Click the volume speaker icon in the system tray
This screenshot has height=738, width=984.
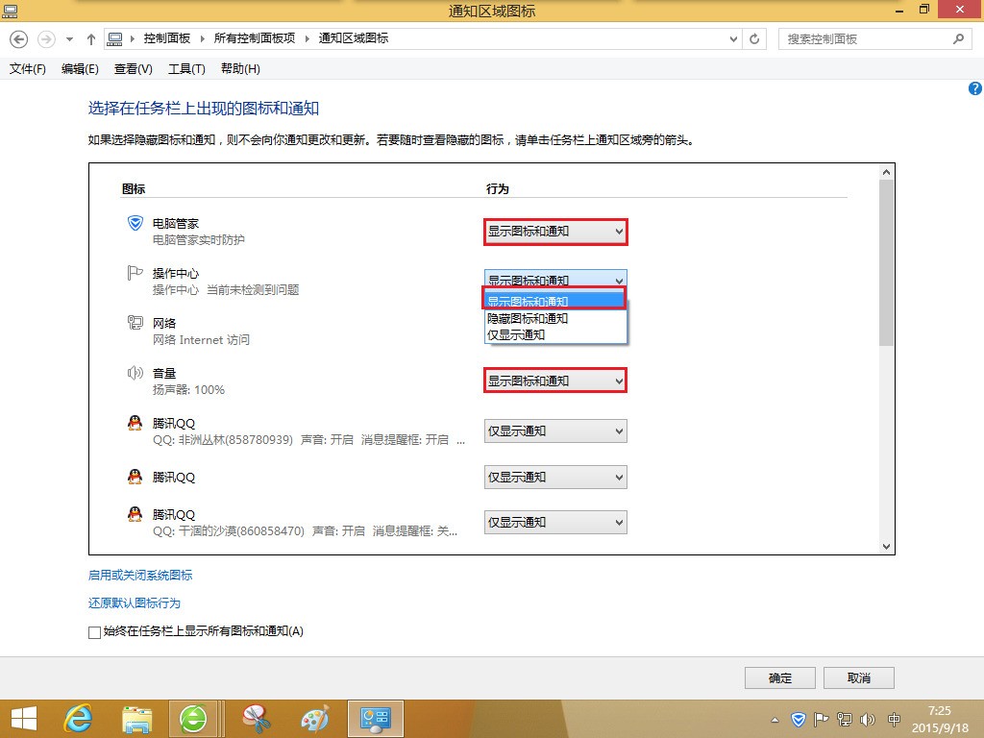(868, 719)
